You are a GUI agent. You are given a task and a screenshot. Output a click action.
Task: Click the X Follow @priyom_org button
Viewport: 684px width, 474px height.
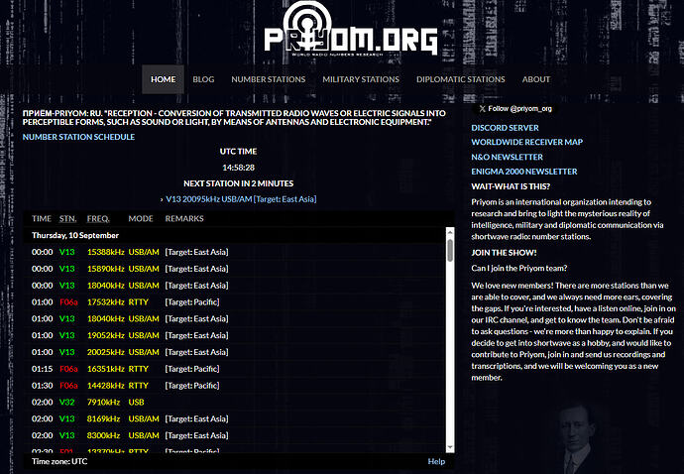coord(515,109)
